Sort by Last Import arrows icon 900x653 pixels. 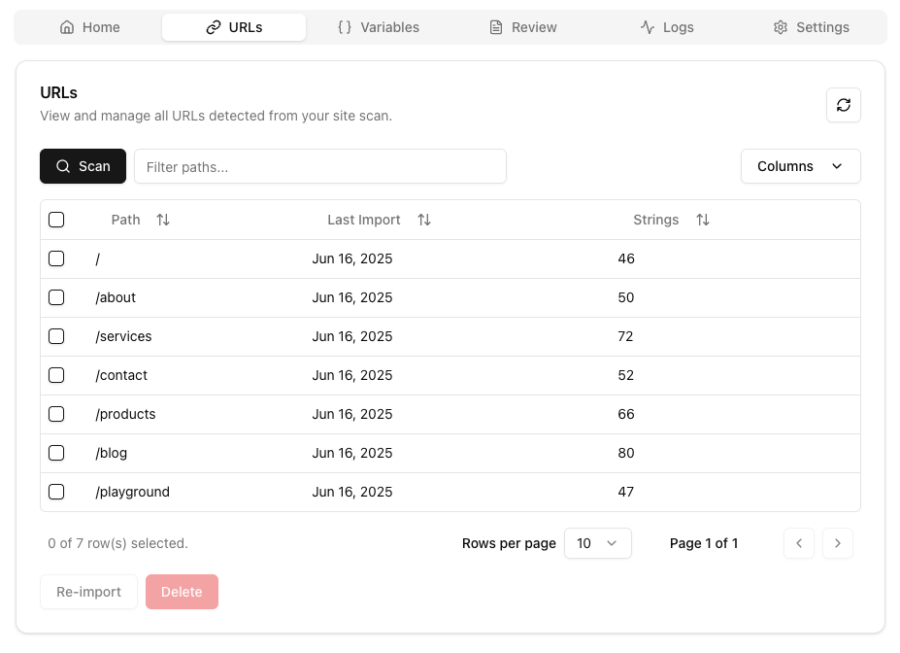click(424, 220)
